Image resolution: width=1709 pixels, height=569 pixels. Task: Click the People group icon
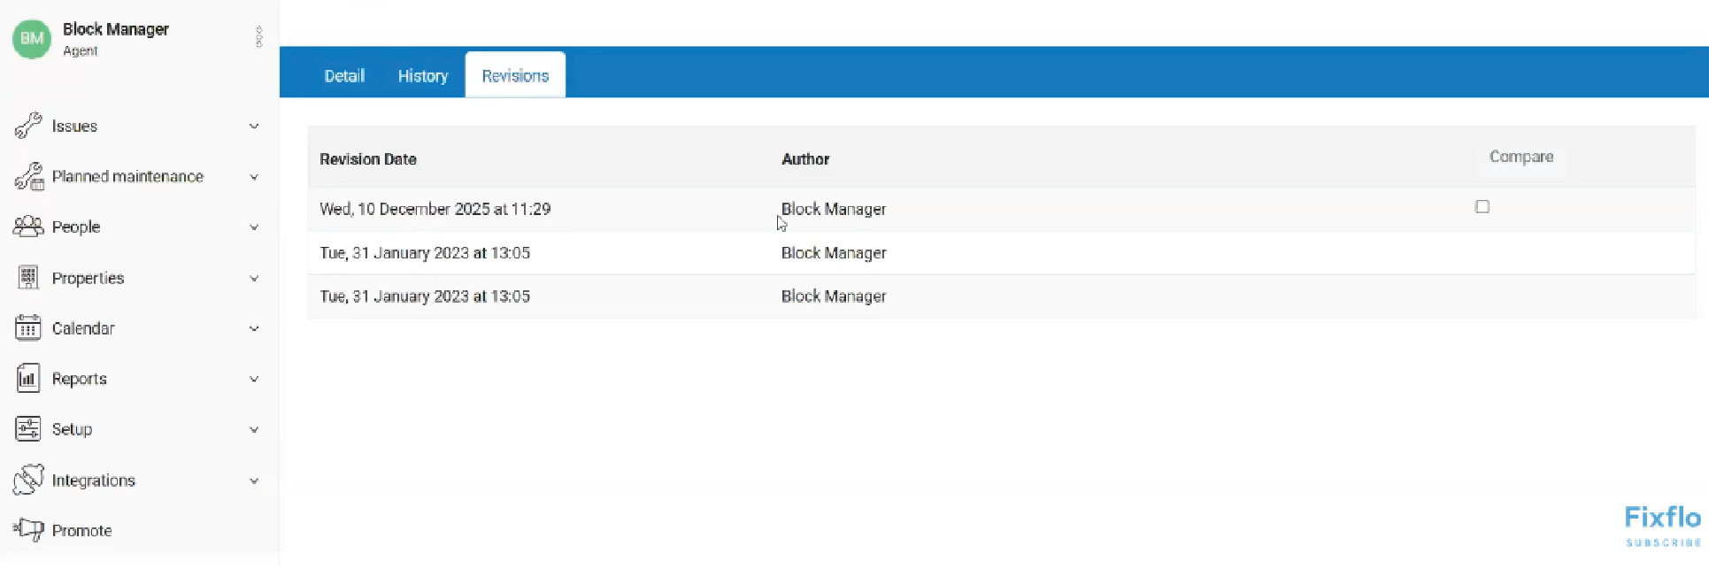click(x=28, y=227)
